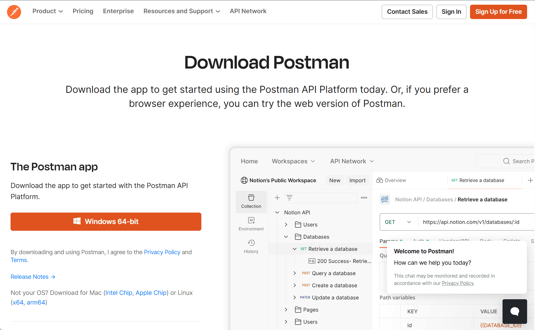Viewport: 535px width, 330px height.
Task: Switch to the Retrieve a database tab
Action: 481,180
